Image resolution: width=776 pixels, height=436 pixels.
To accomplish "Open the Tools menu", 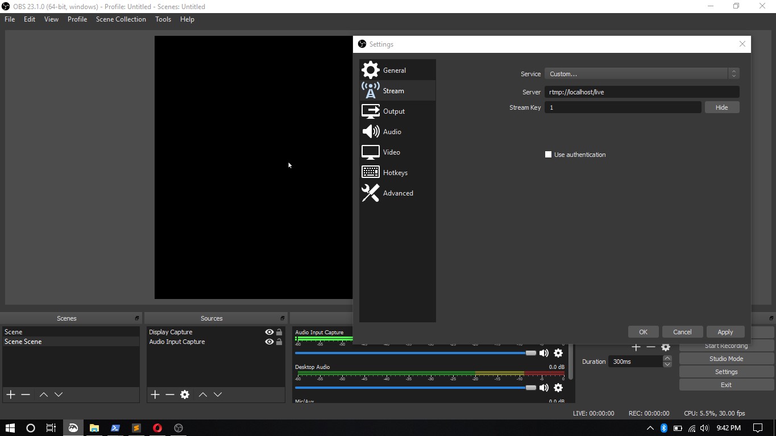I will coord(163,19).
